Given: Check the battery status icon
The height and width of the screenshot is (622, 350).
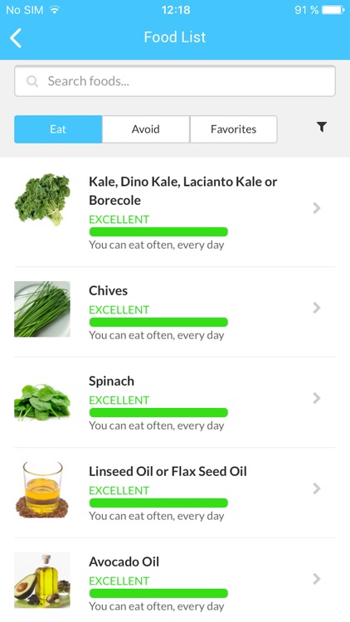Looking at the screenshot, I should click(x=333, y=9).
